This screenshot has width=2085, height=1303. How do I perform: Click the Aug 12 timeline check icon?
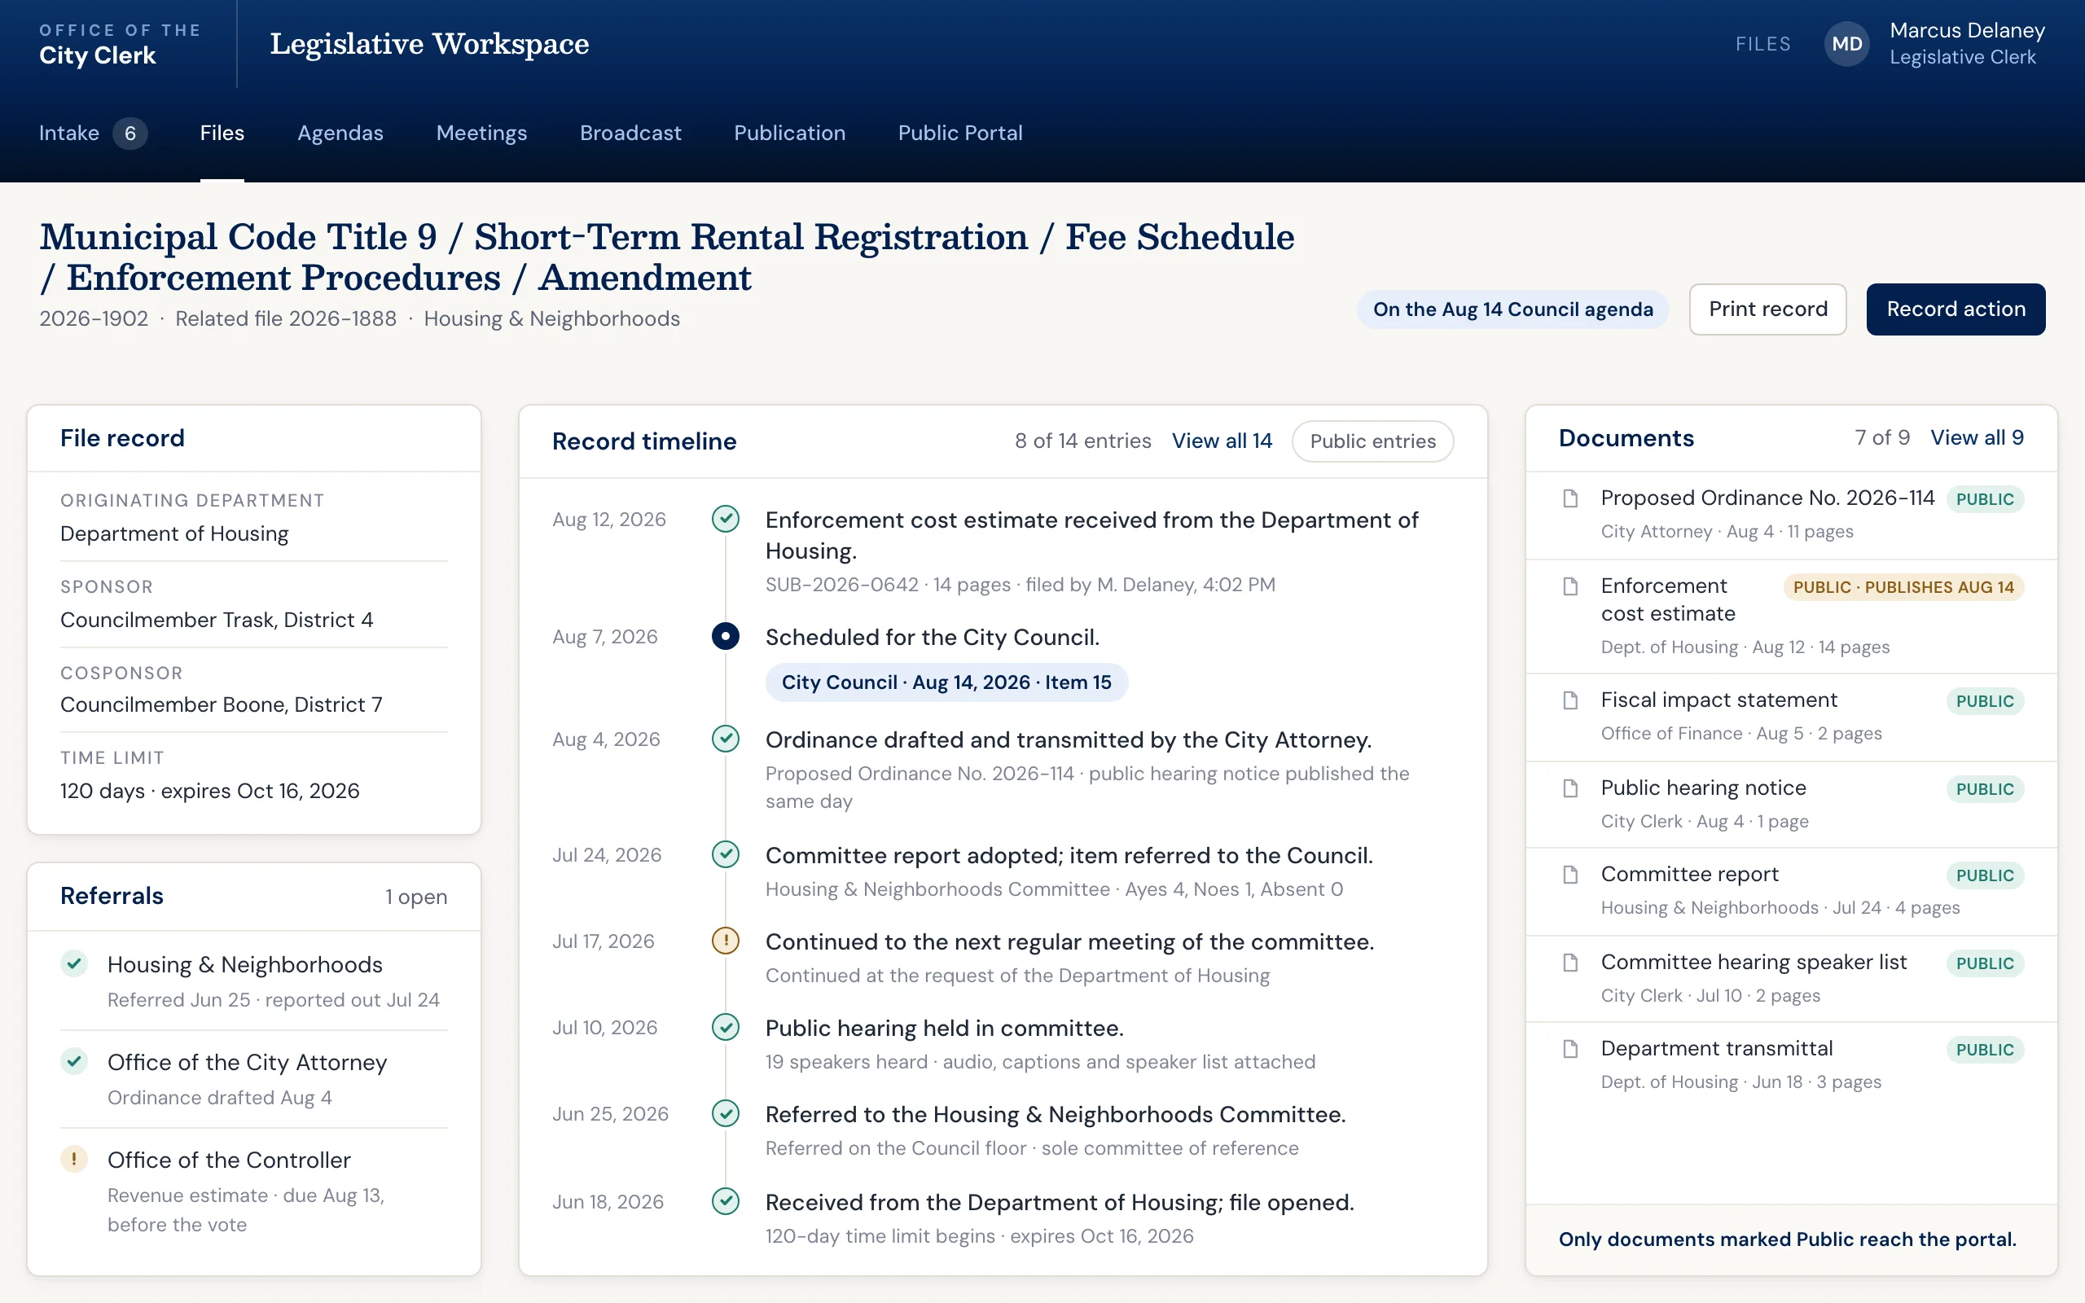[726, 519]
